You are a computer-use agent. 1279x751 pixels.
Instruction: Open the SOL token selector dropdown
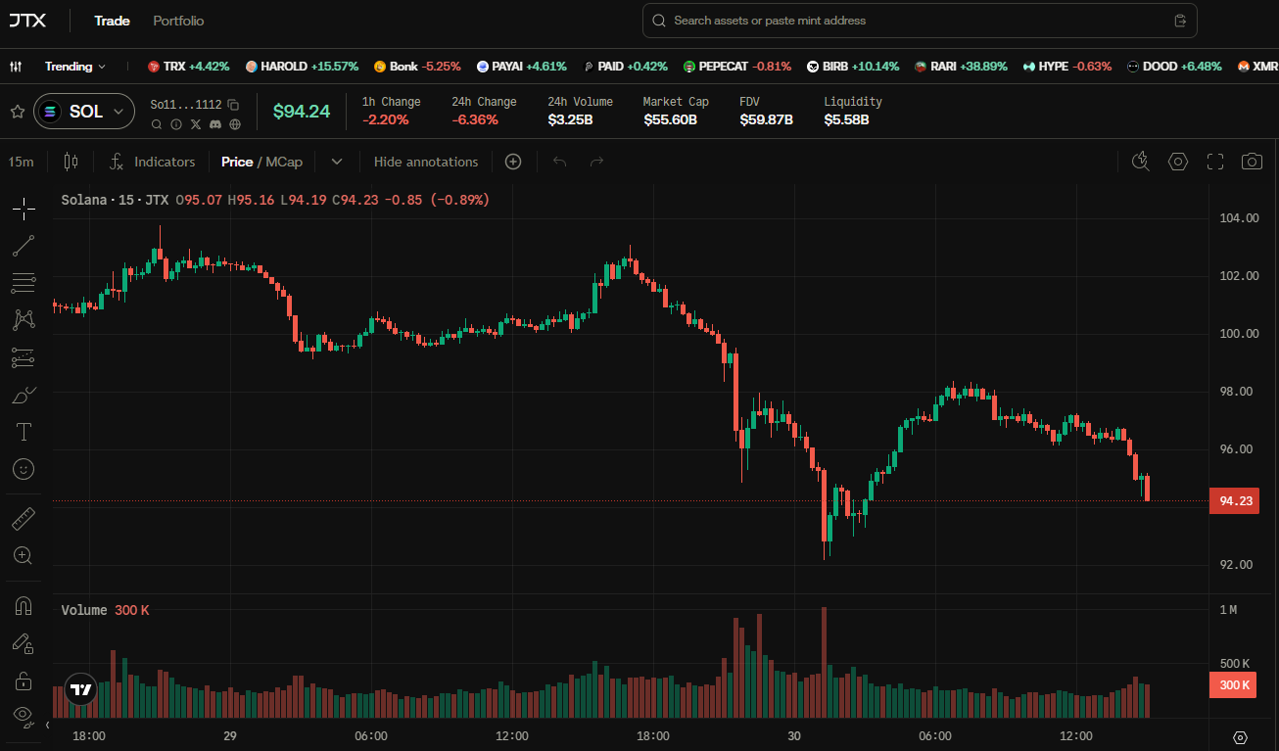(x=84, y=112)
